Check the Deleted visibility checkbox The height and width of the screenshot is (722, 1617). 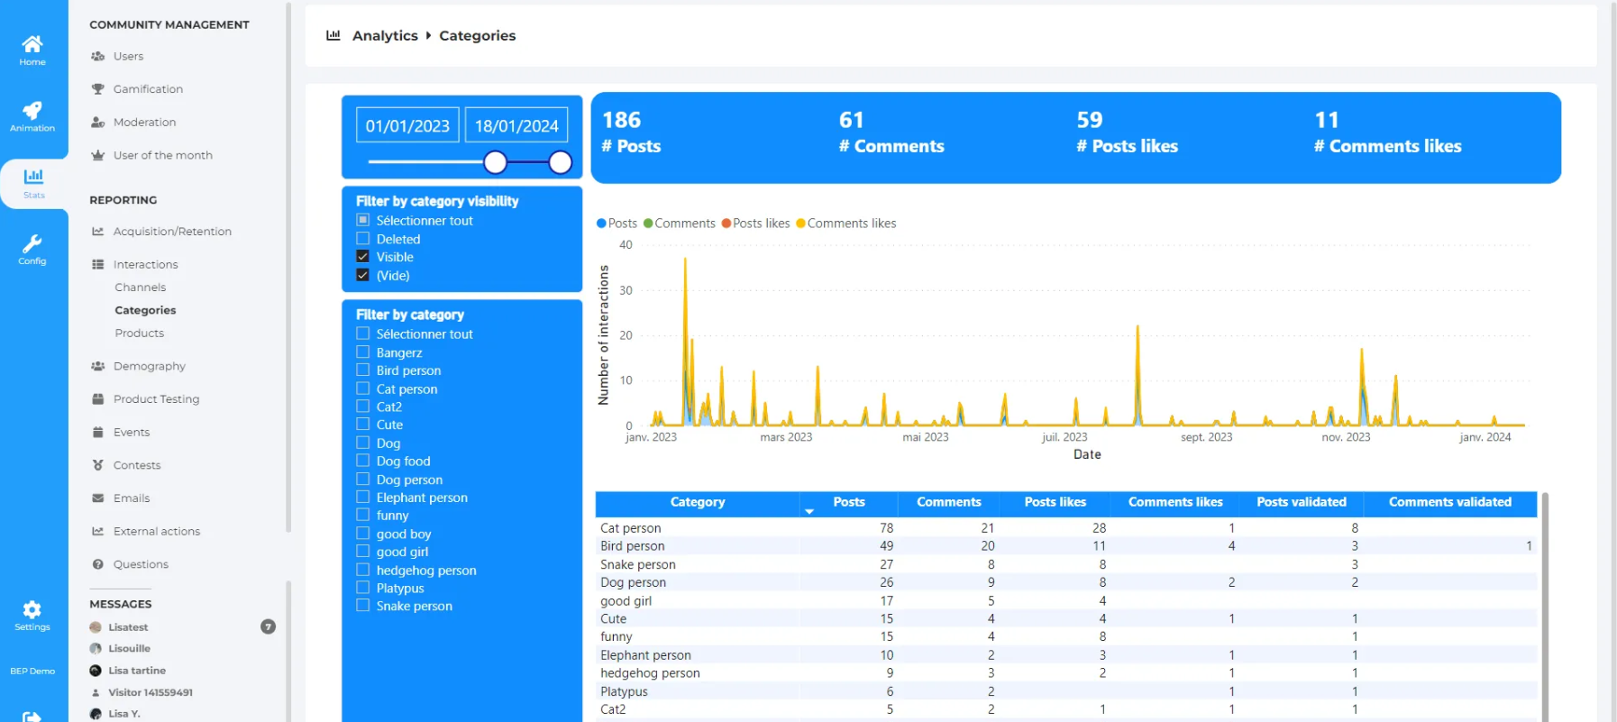pyautogui.click(x=363, y=239)
